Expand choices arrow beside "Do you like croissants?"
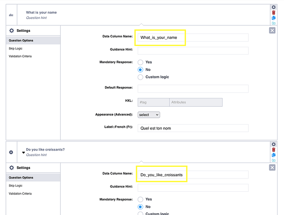 coord(23,153)
